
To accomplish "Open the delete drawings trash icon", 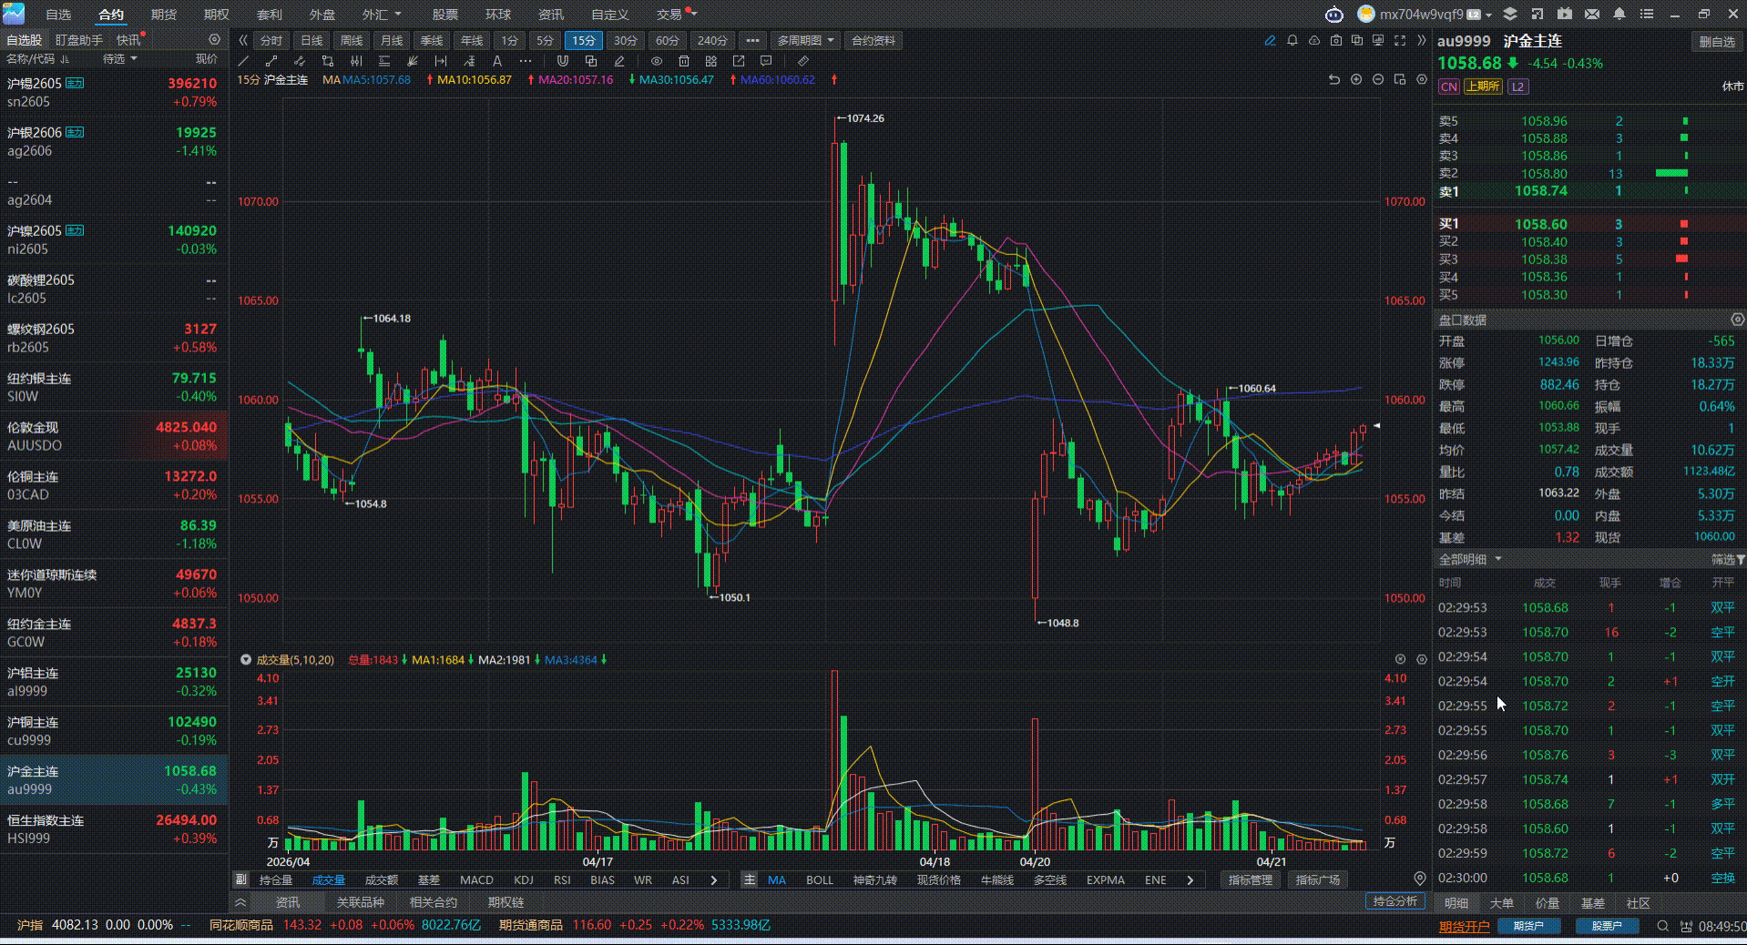I will click(x=684, y=61).
